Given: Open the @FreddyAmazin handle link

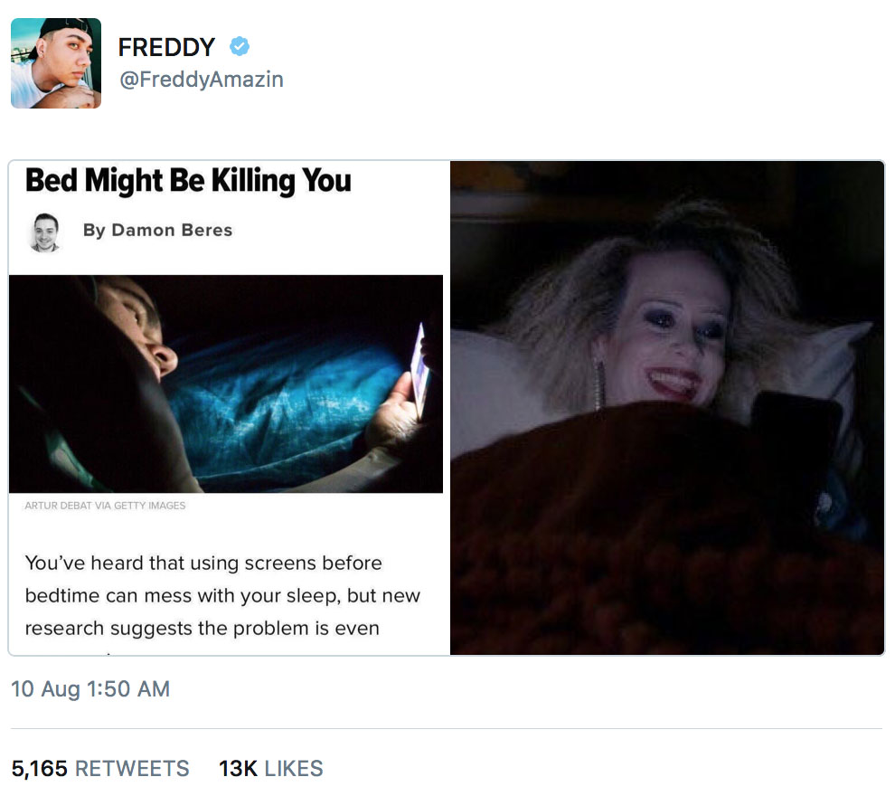Looking at the screenshot, I should click(201, 79).
